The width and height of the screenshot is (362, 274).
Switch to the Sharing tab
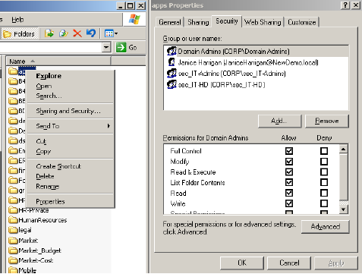coord(198,22)
